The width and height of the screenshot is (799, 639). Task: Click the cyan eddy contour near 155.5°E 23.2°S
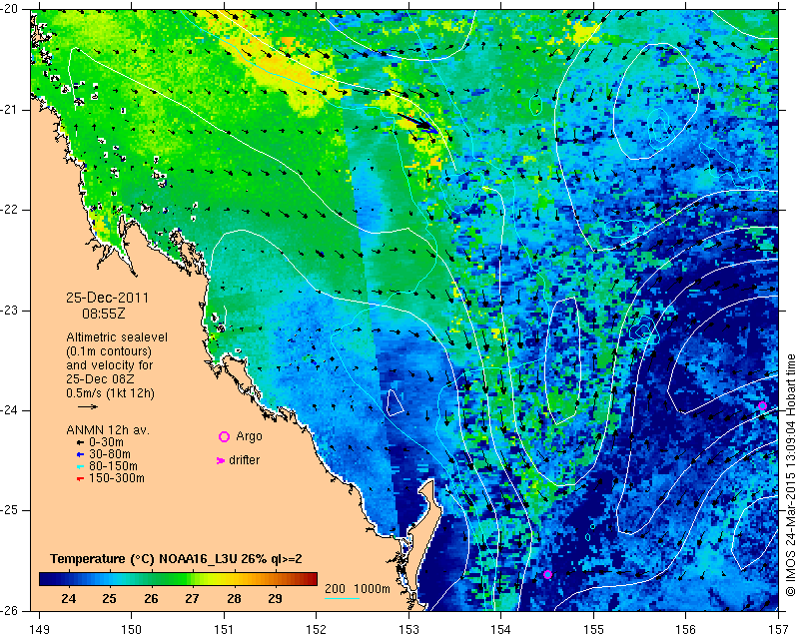pyautogui.click(x=645, y=330)
